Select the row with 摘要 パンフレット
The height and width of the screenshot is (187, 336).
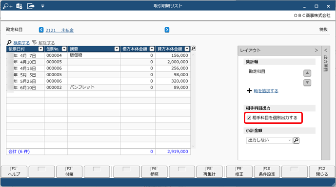tap(99, 87)
